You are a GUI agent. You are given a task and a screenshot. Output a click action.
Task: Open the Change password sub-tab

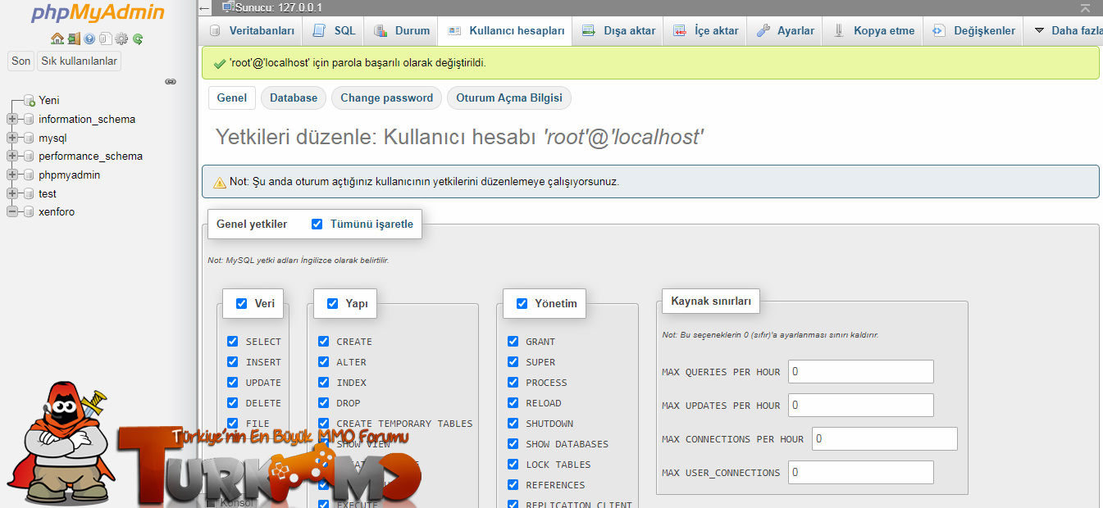(x=386, y=98)
